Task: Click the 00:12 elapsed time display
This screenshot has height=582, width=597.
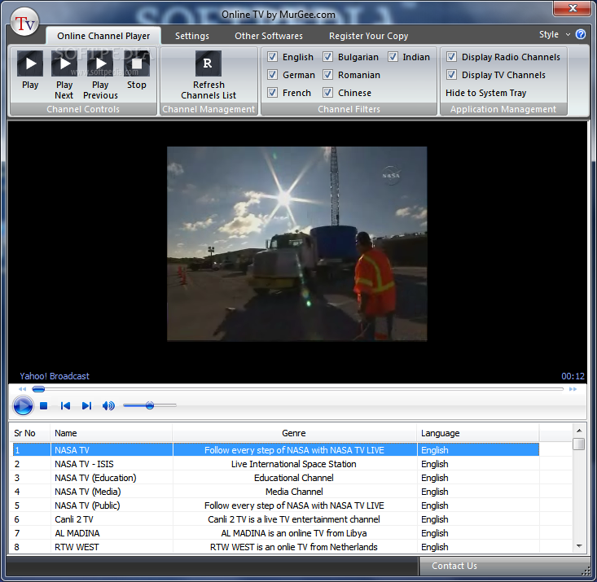Action: point(573,376)
